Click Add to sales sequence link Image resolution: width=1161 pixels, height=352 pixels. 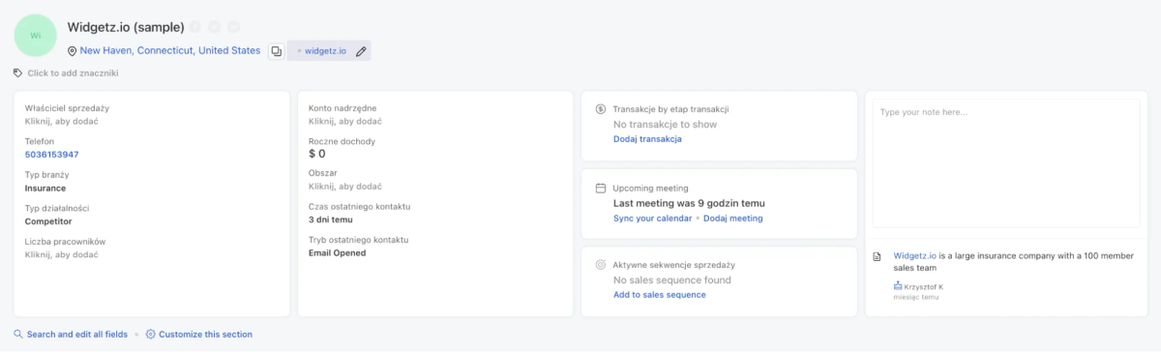[x=660, y=294]
